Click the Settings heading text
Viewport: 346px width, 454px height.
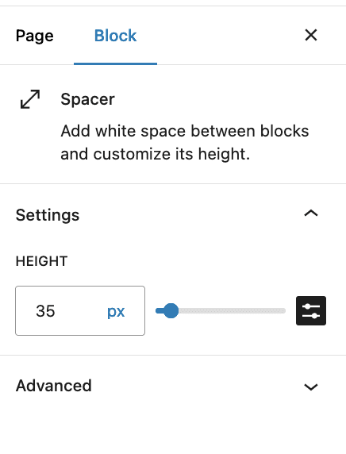48,215
